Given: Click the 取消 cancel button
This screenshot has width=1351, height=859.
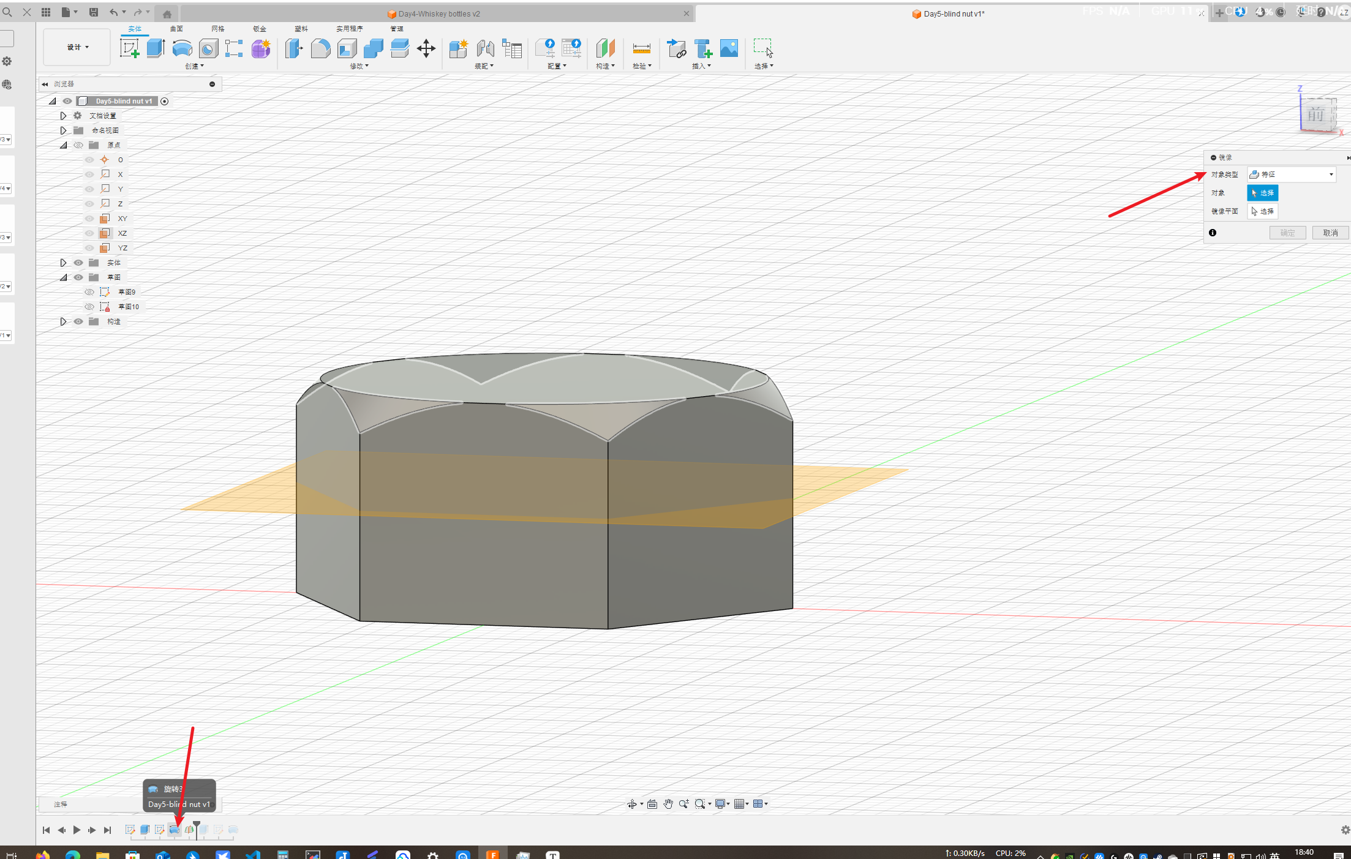Looking at the screenshot, I should point(1330,233).
